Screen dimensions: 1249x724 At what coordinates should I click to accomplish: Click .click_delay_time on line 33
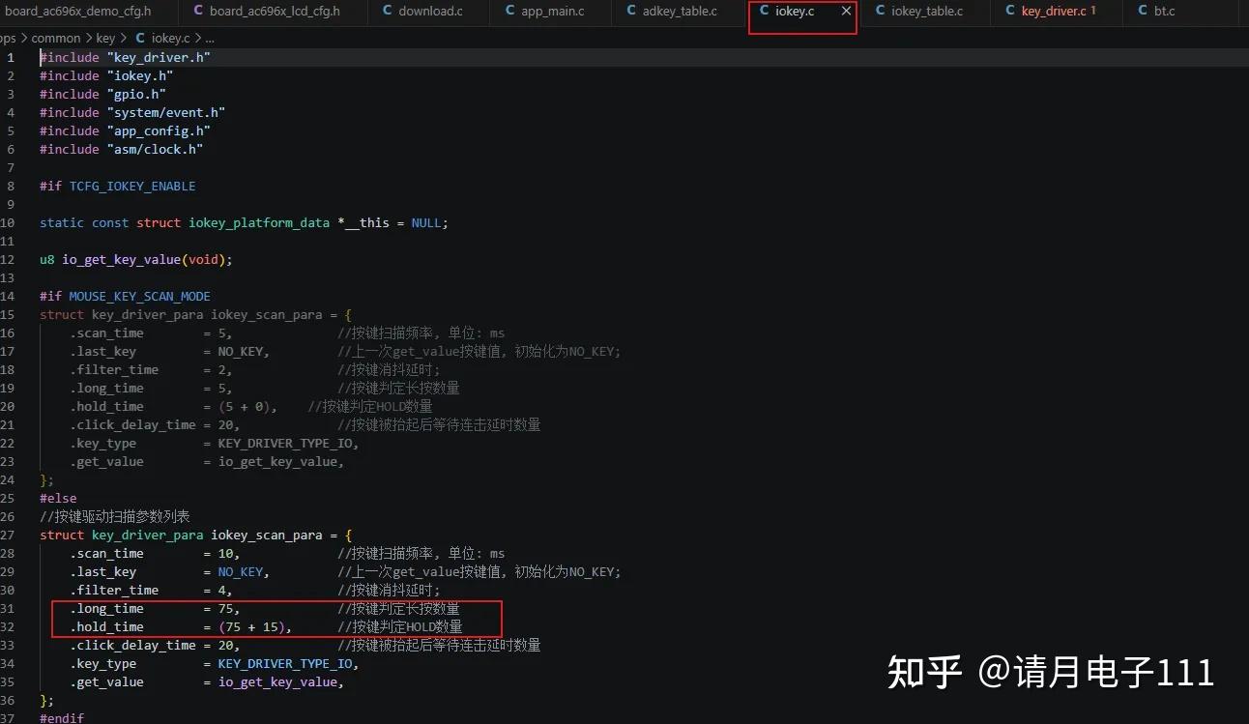132,645
